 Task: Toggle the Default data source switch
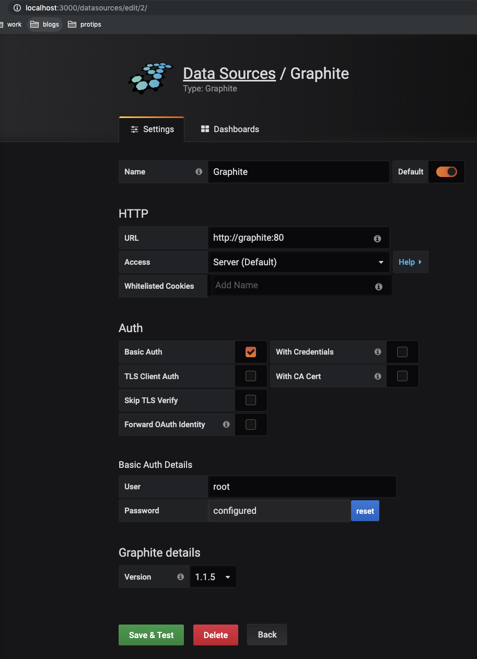(447, 172)
